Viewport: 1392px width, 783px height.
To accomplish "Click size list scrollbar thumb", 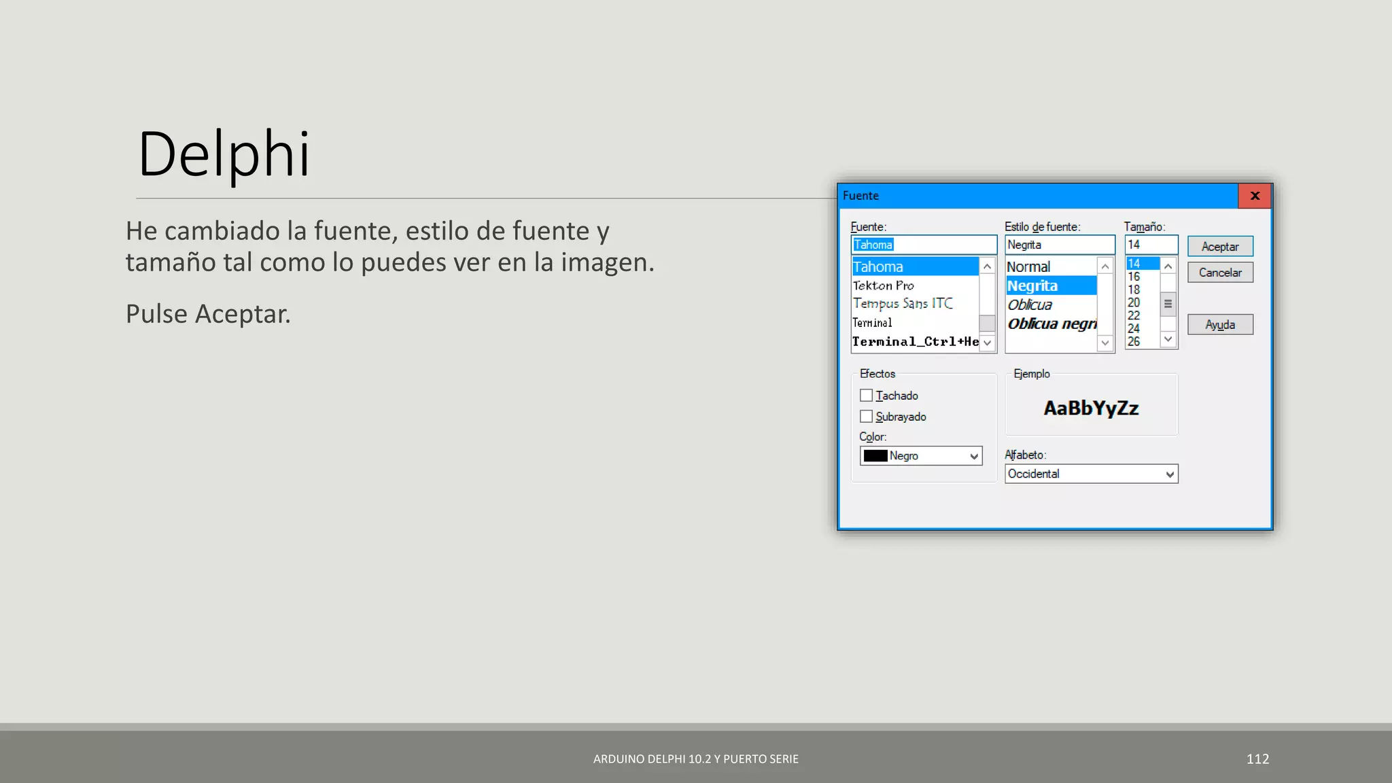I will pyautogui.click(x=1168, y=304).
